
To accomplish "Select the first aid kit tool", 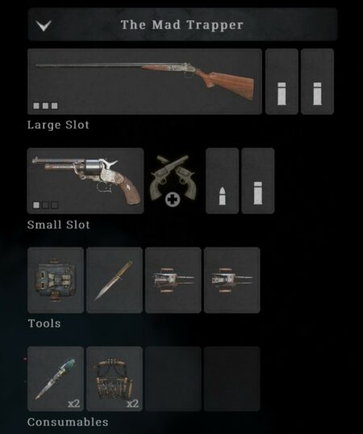I will [56, 280].
